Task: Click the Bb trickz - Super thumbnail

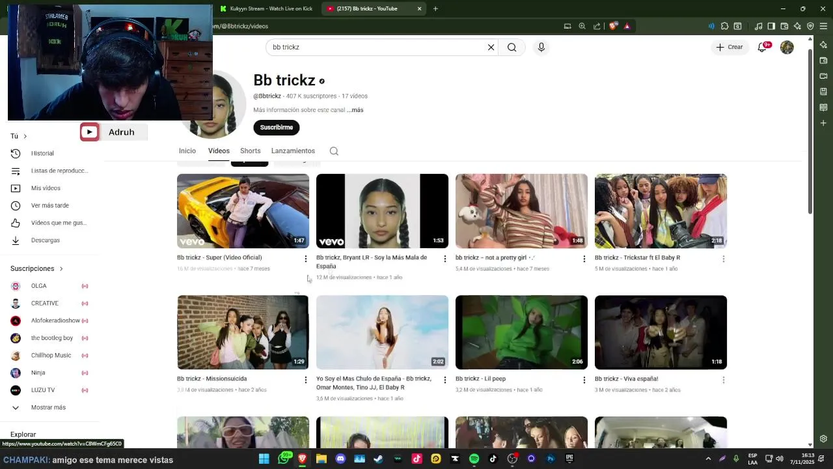Action: (243, 211)
